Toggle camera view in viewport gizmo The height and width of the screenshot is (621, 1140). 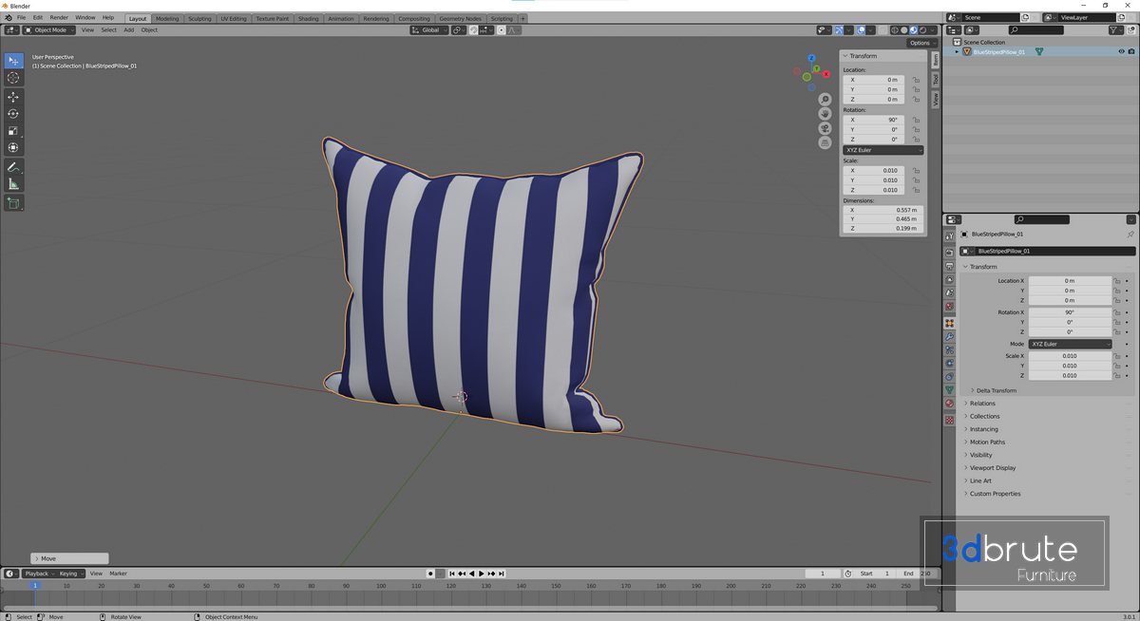[x=825, y=128]
